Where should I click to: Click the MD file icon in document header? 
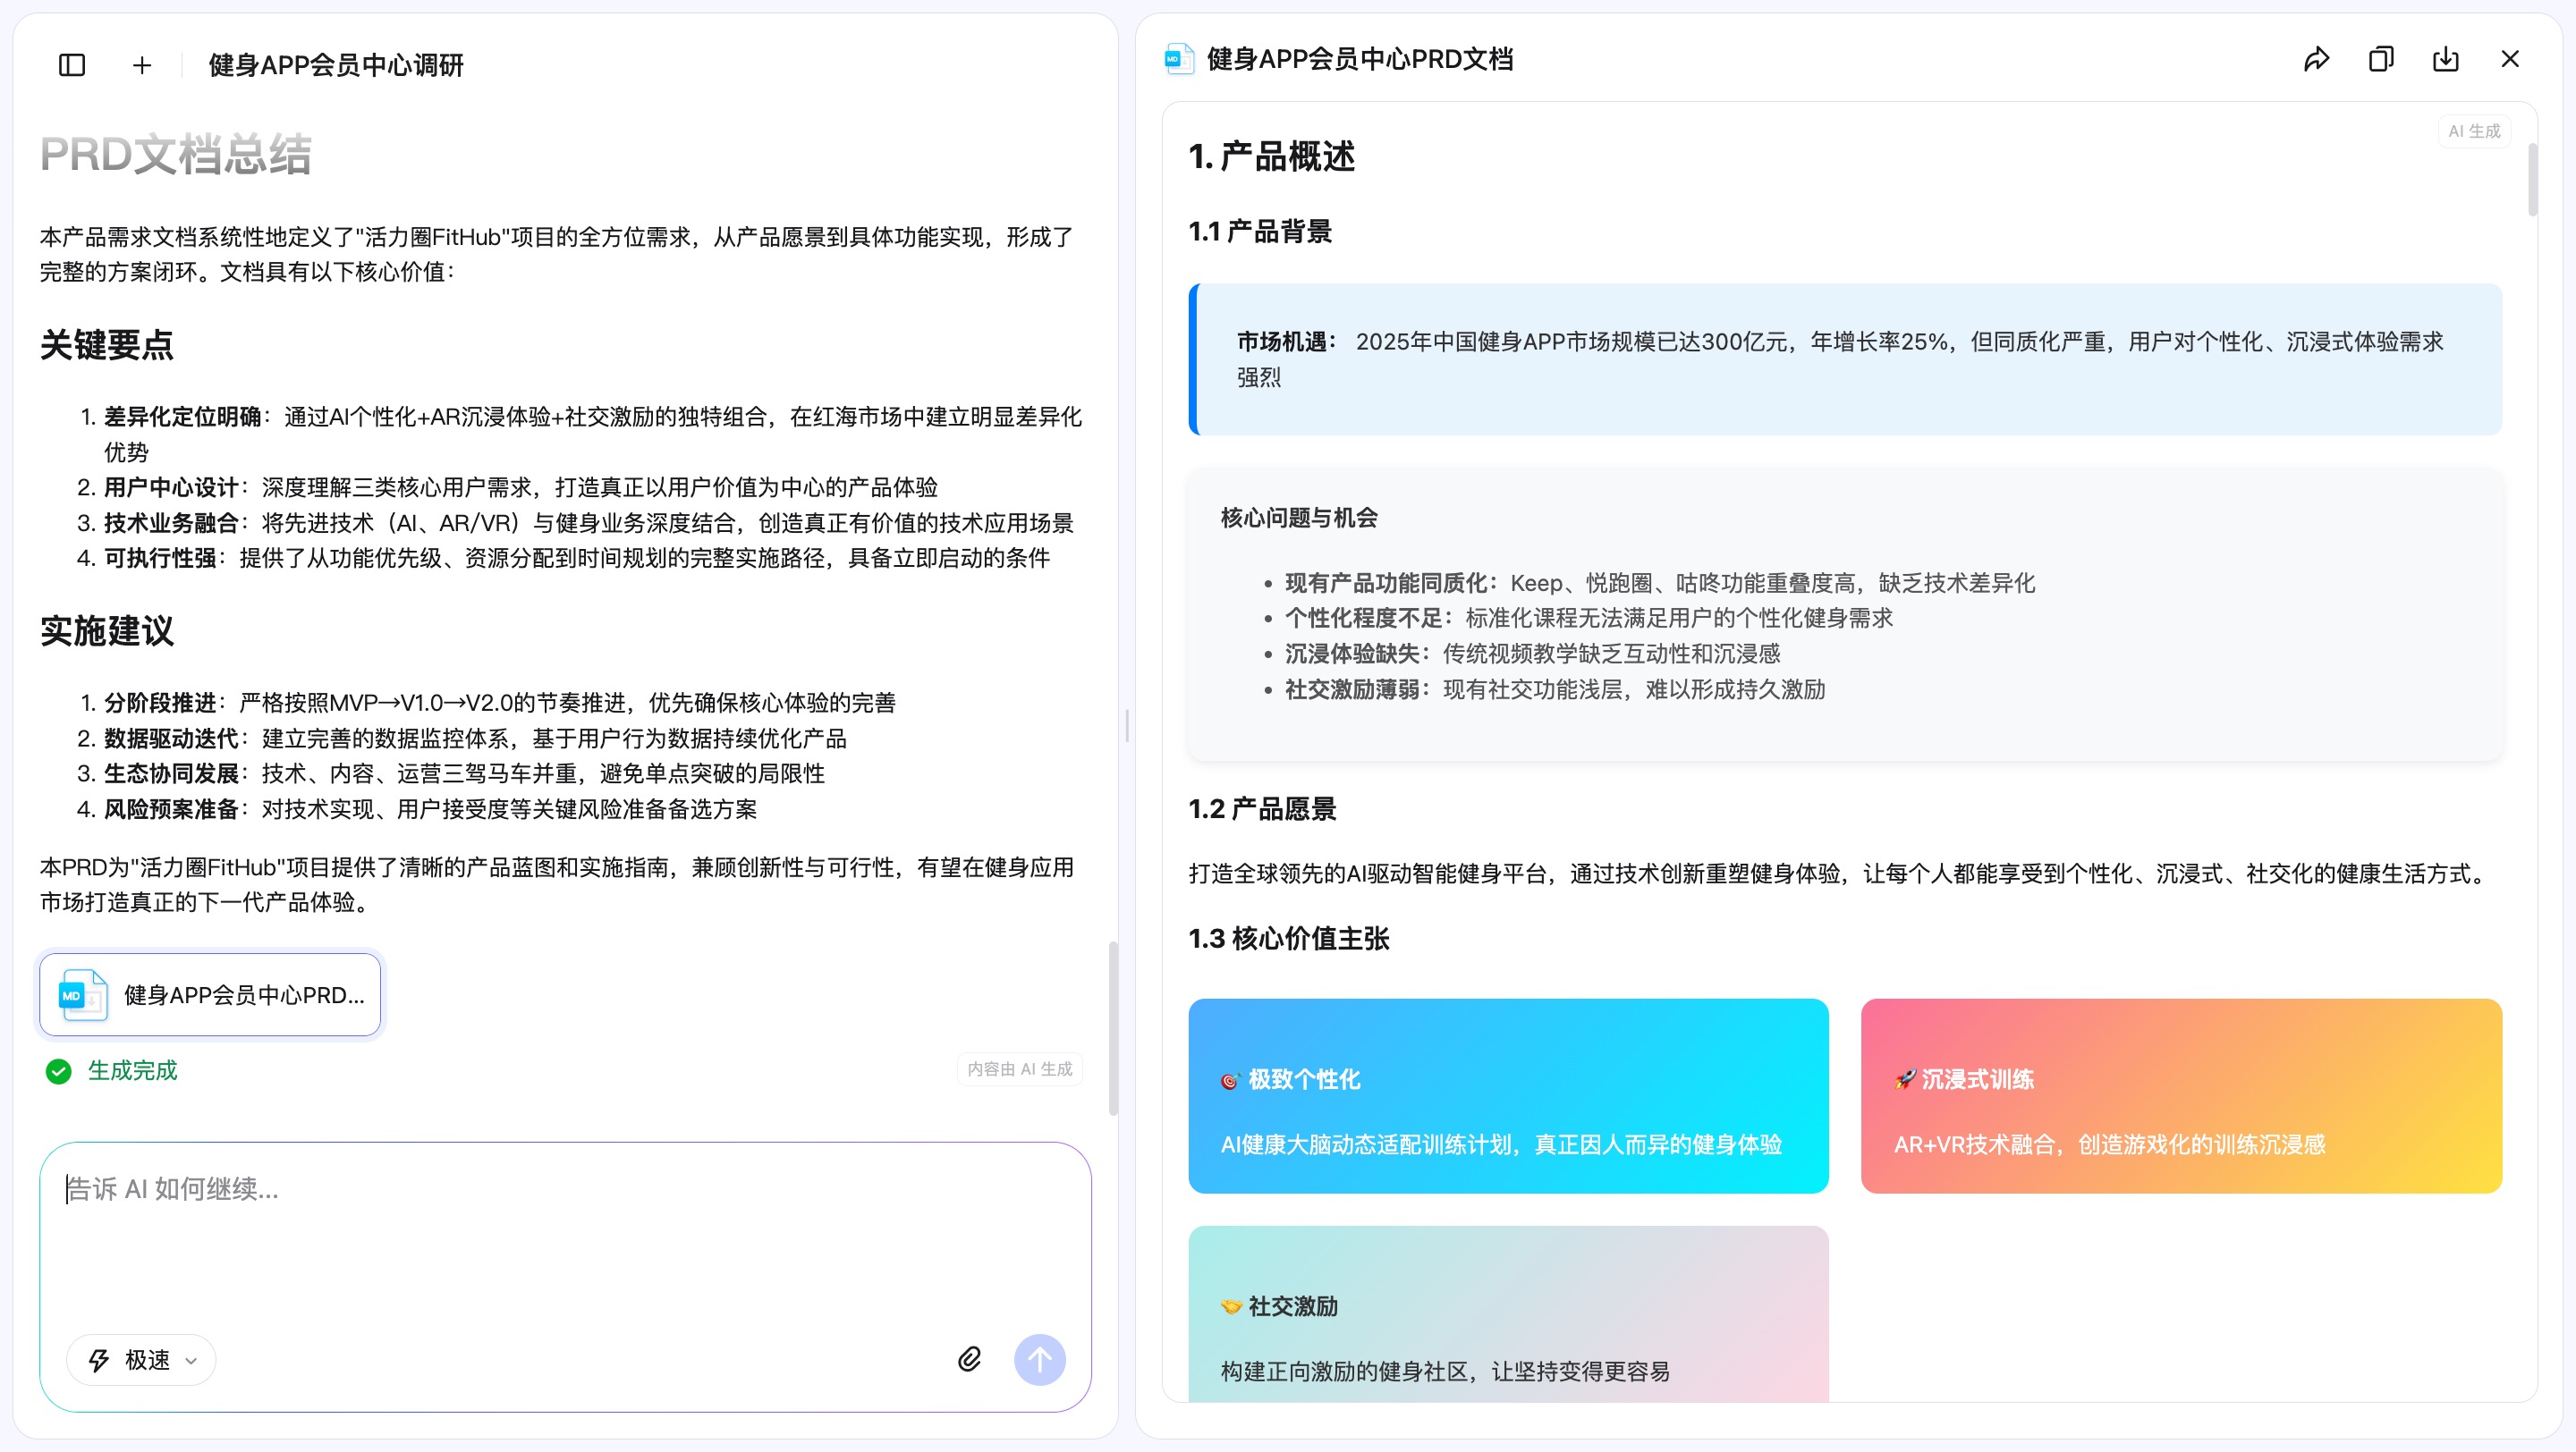[x=1178, y=59]
